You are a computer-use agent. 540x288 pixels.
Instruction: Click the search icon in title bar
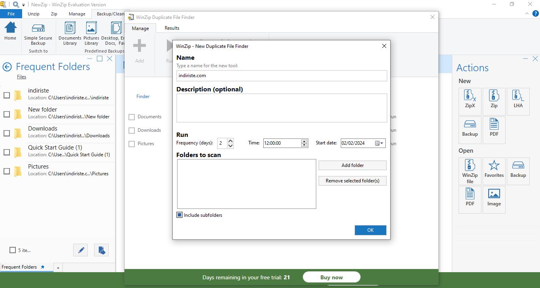click(16, 4)
